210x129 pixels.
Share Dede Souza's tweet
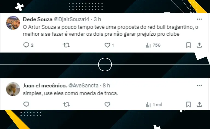coord(199,45)
